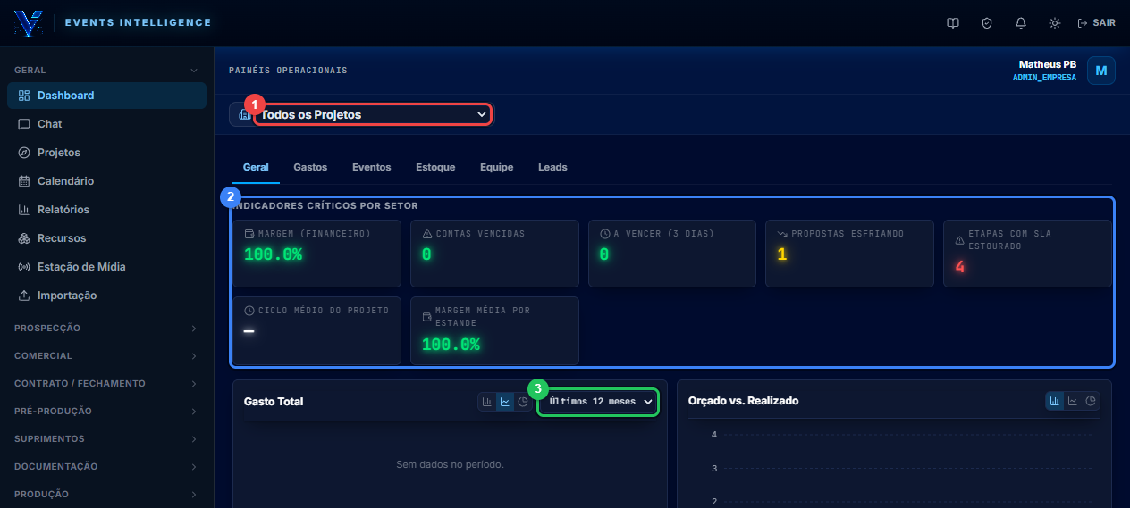Click the Estação de Mídia broadcast icon

click(24, 267)
